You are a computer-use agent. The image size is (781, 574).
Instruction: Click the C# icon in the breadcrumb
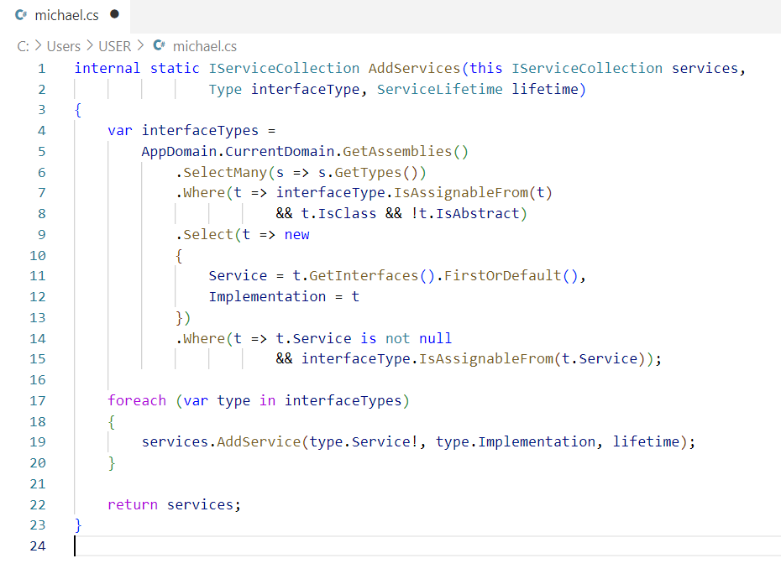[159, 45]
